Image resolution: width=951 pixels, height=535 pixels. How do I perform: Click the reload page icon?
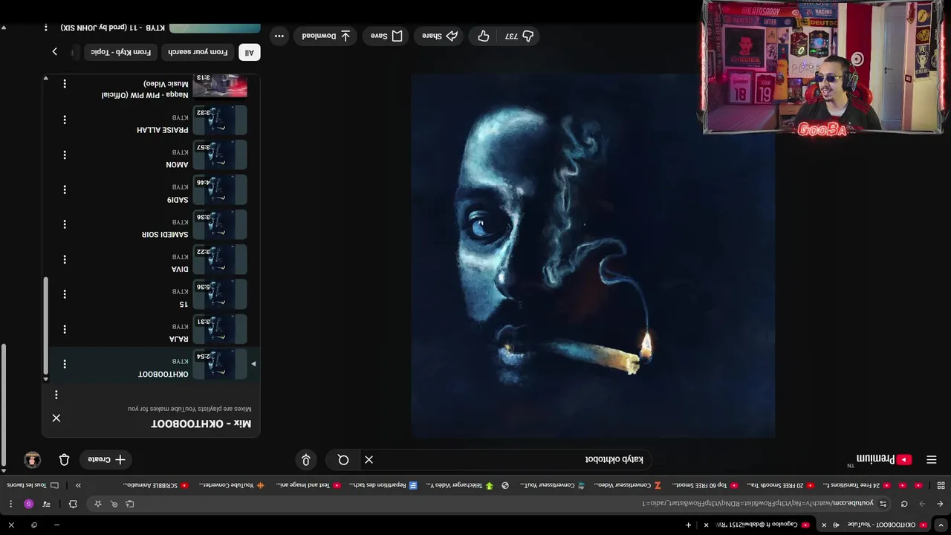point(904,504)
